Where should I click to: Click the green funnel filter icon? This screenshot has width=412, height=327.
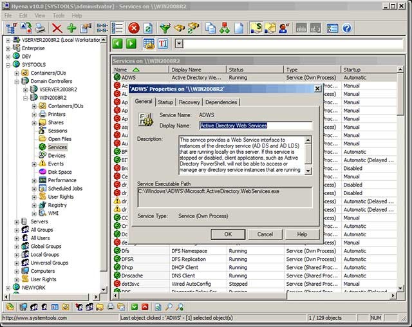(x=165, y=28)
